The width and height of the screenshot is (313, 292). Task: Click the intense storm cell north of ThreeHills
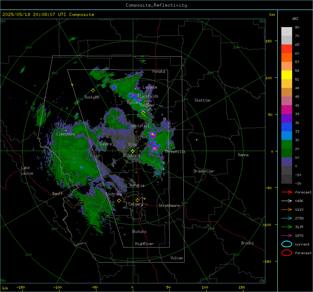[153, 135]
